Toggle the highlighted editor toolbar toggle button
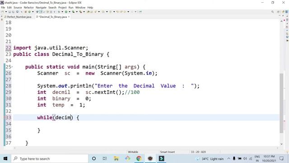 pos(40,12)
